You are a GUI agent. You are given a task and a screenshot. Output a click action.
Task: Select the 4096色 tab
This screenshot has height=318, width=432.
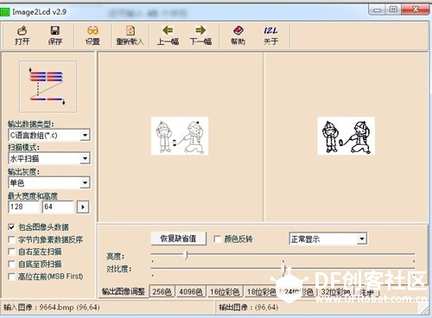[x=191, y=291]
